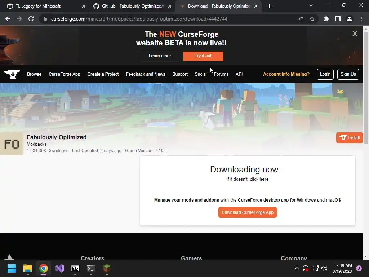Click the Chrome taskbar icon
The image size is (369, 277).
coord(44,268)
